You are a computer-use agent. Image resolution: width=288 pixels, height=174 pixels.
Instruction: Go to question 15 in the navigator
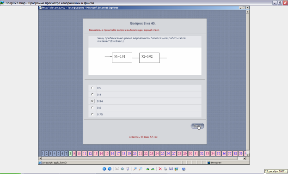[107, 154]
